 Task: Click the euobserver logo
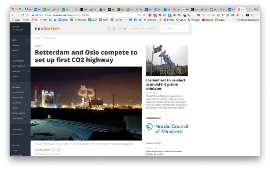tap(47, 29)
